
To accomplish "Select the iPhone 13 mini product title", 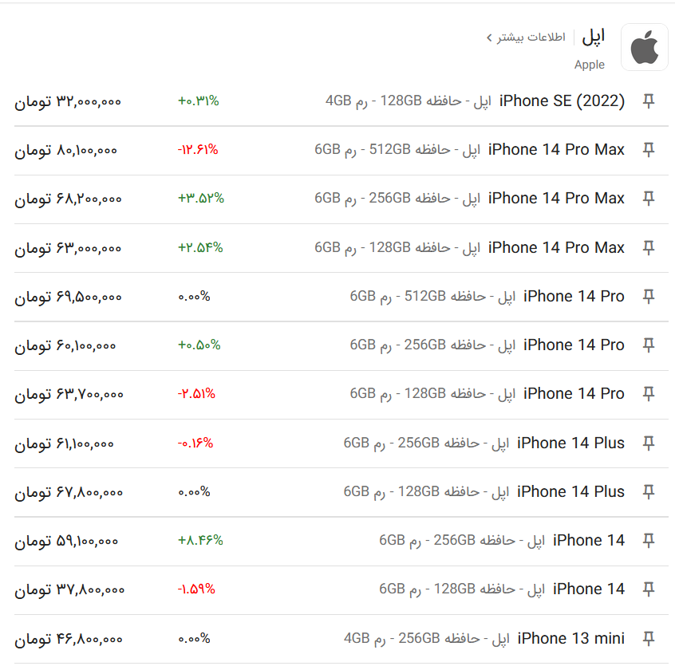I will point(570,639).
